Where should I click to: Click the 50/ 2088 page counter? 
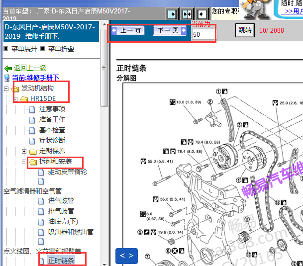272,30
